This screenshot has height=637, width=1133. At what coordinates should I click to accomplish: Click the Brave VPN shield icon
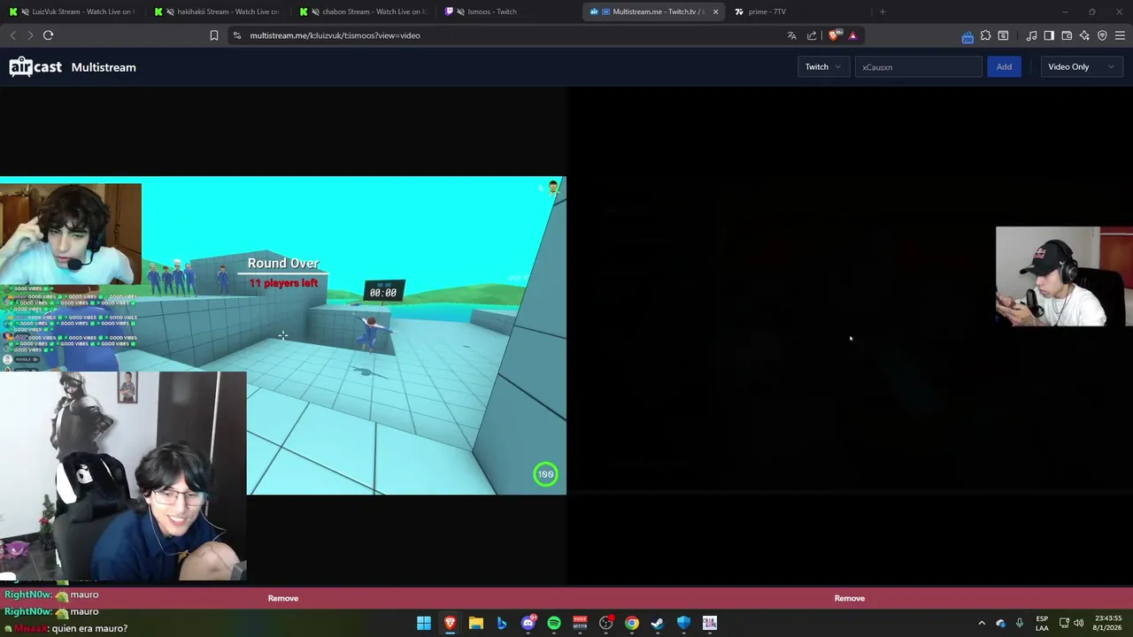tap(1102, 35)
